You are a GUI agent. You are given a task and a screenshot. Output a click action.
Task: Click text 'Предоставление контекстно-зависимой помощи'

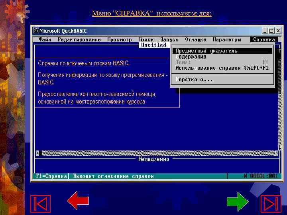coord(97,94)
